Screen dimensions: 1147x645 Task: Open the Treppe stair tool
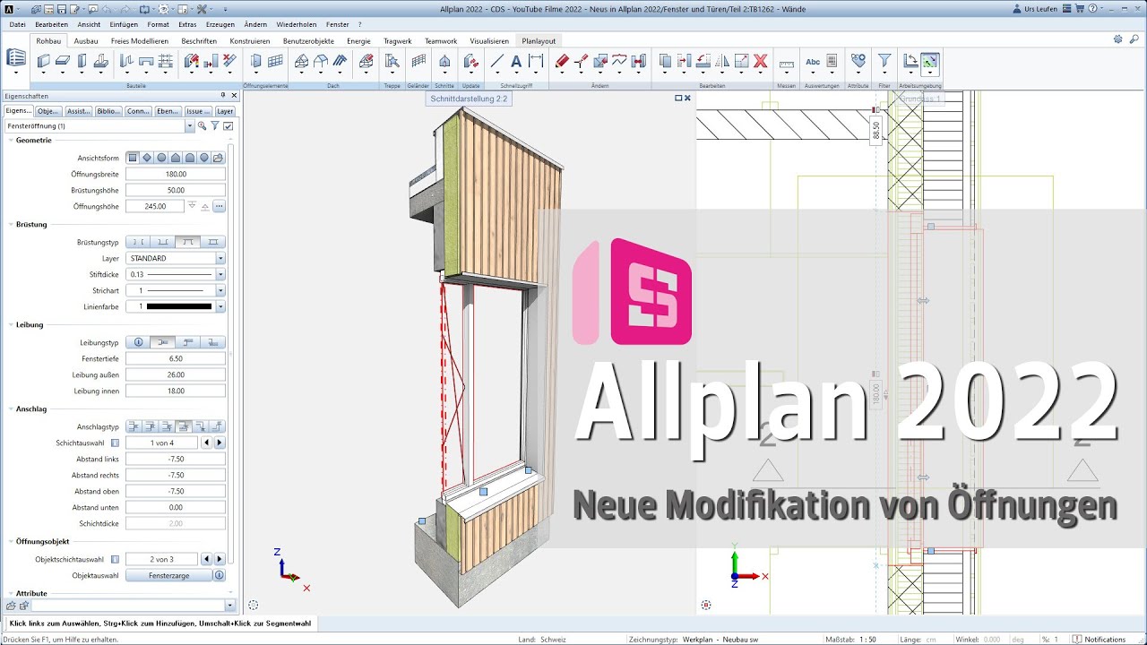pos(392,61)
